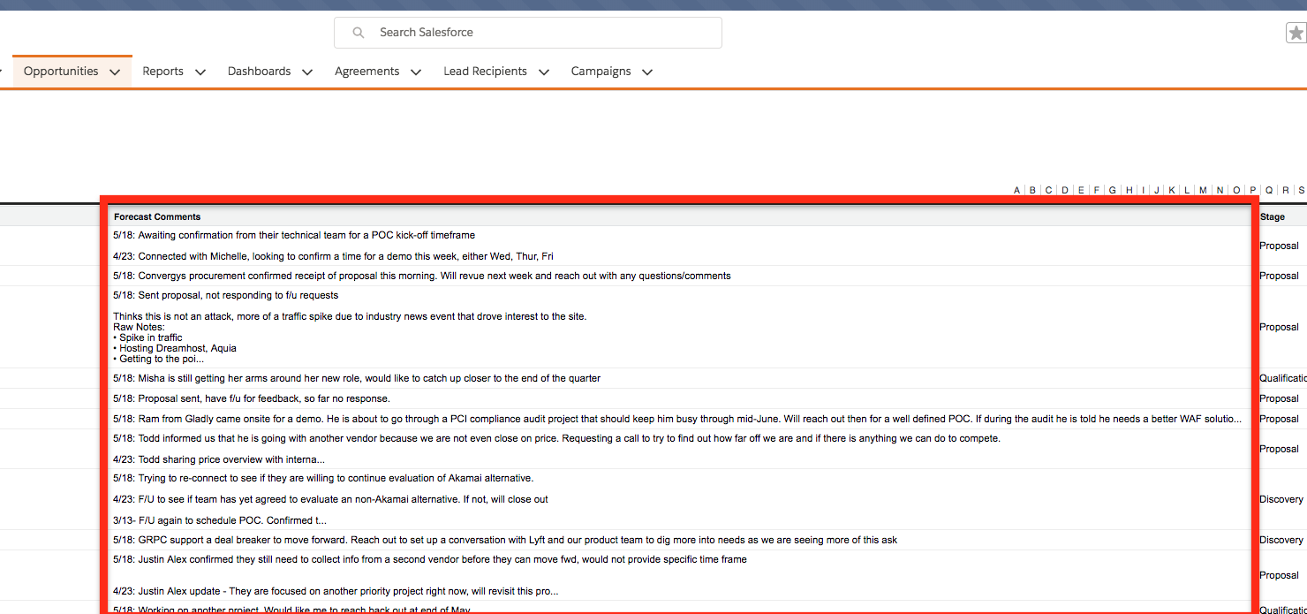Screen dimensions: 1307x614
Task: Expand the Campaigns tab chevron menu
Action: pyautogui.click(x=646, y=72)
